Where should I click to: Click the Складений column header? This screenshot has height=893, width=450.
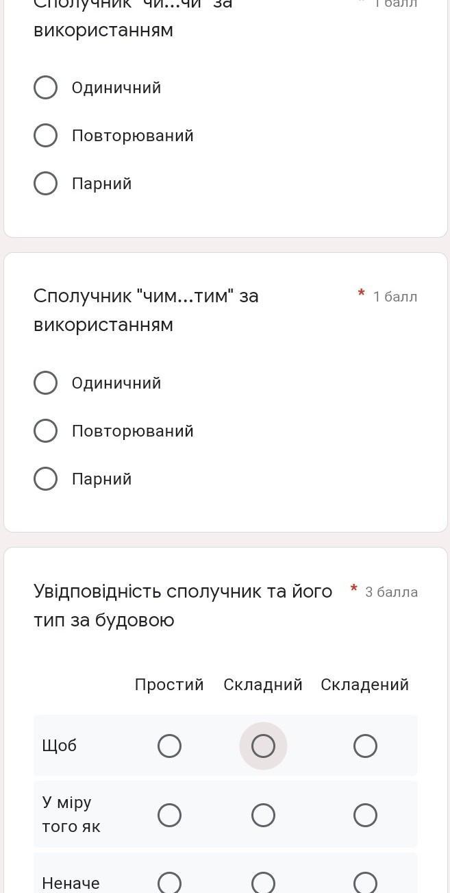(x=364, y=685)
